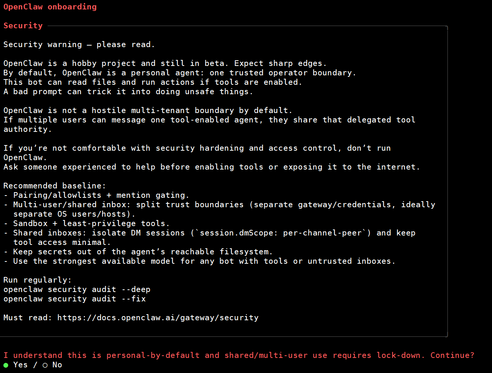Click 'Ask someone experienced to help' line
The image size is (492, 373).
tap(211, 167)
